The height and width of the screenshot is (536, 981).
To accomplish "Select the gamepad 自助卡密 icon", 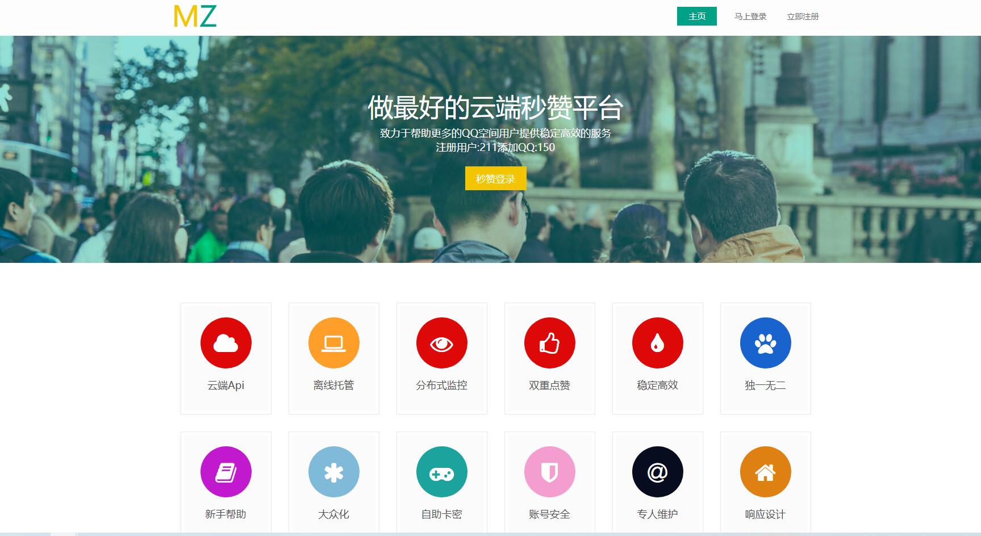I will [x=441, y=472].
